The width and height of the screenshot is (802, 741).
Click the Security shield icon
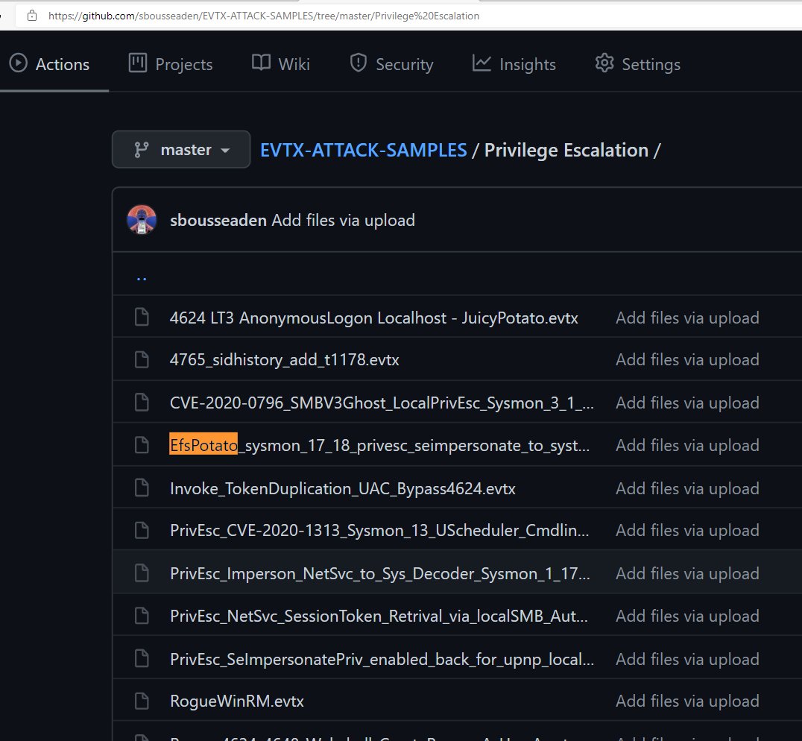(x=358, y=63)
